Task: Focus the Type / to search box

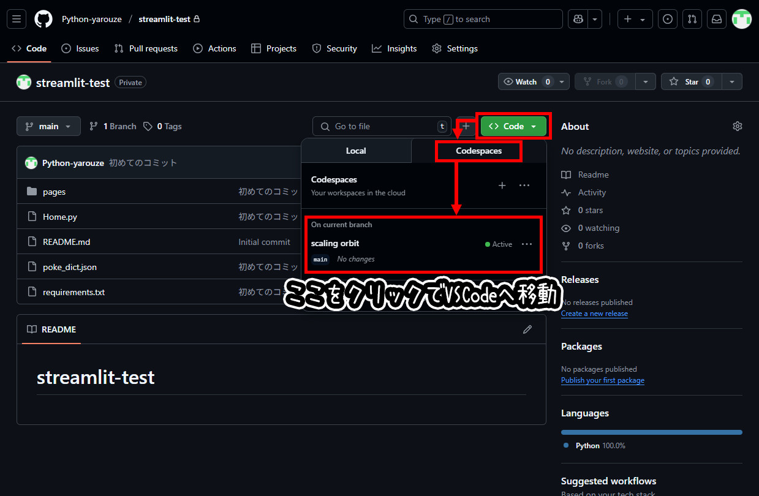Action: 483,19
